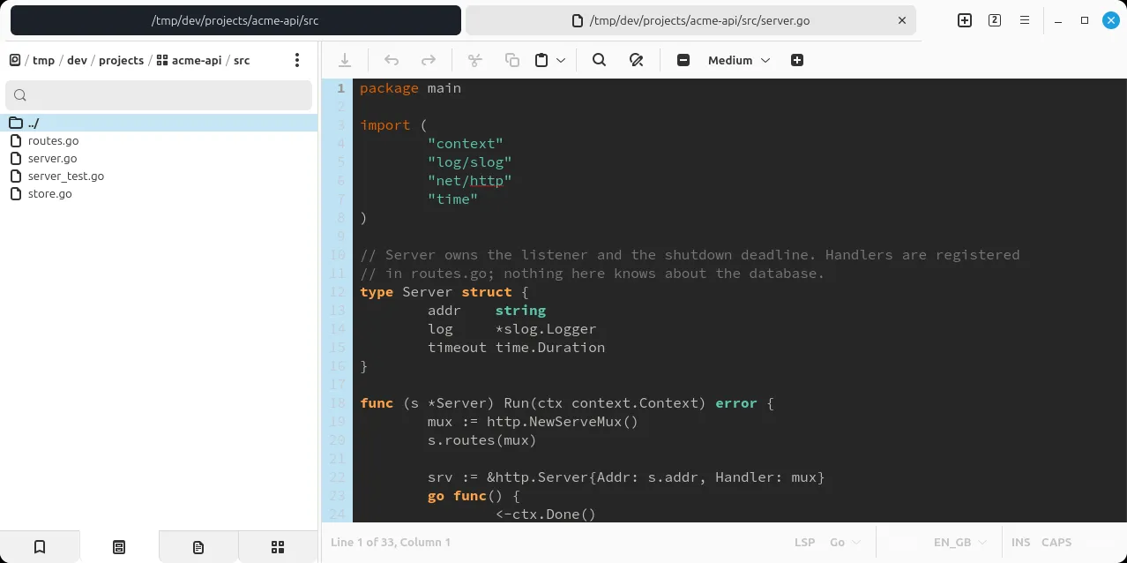Screen dimensions: 1127x563
Task: Open the Go language mode dropdown
Action: click(x=847, y=543)
